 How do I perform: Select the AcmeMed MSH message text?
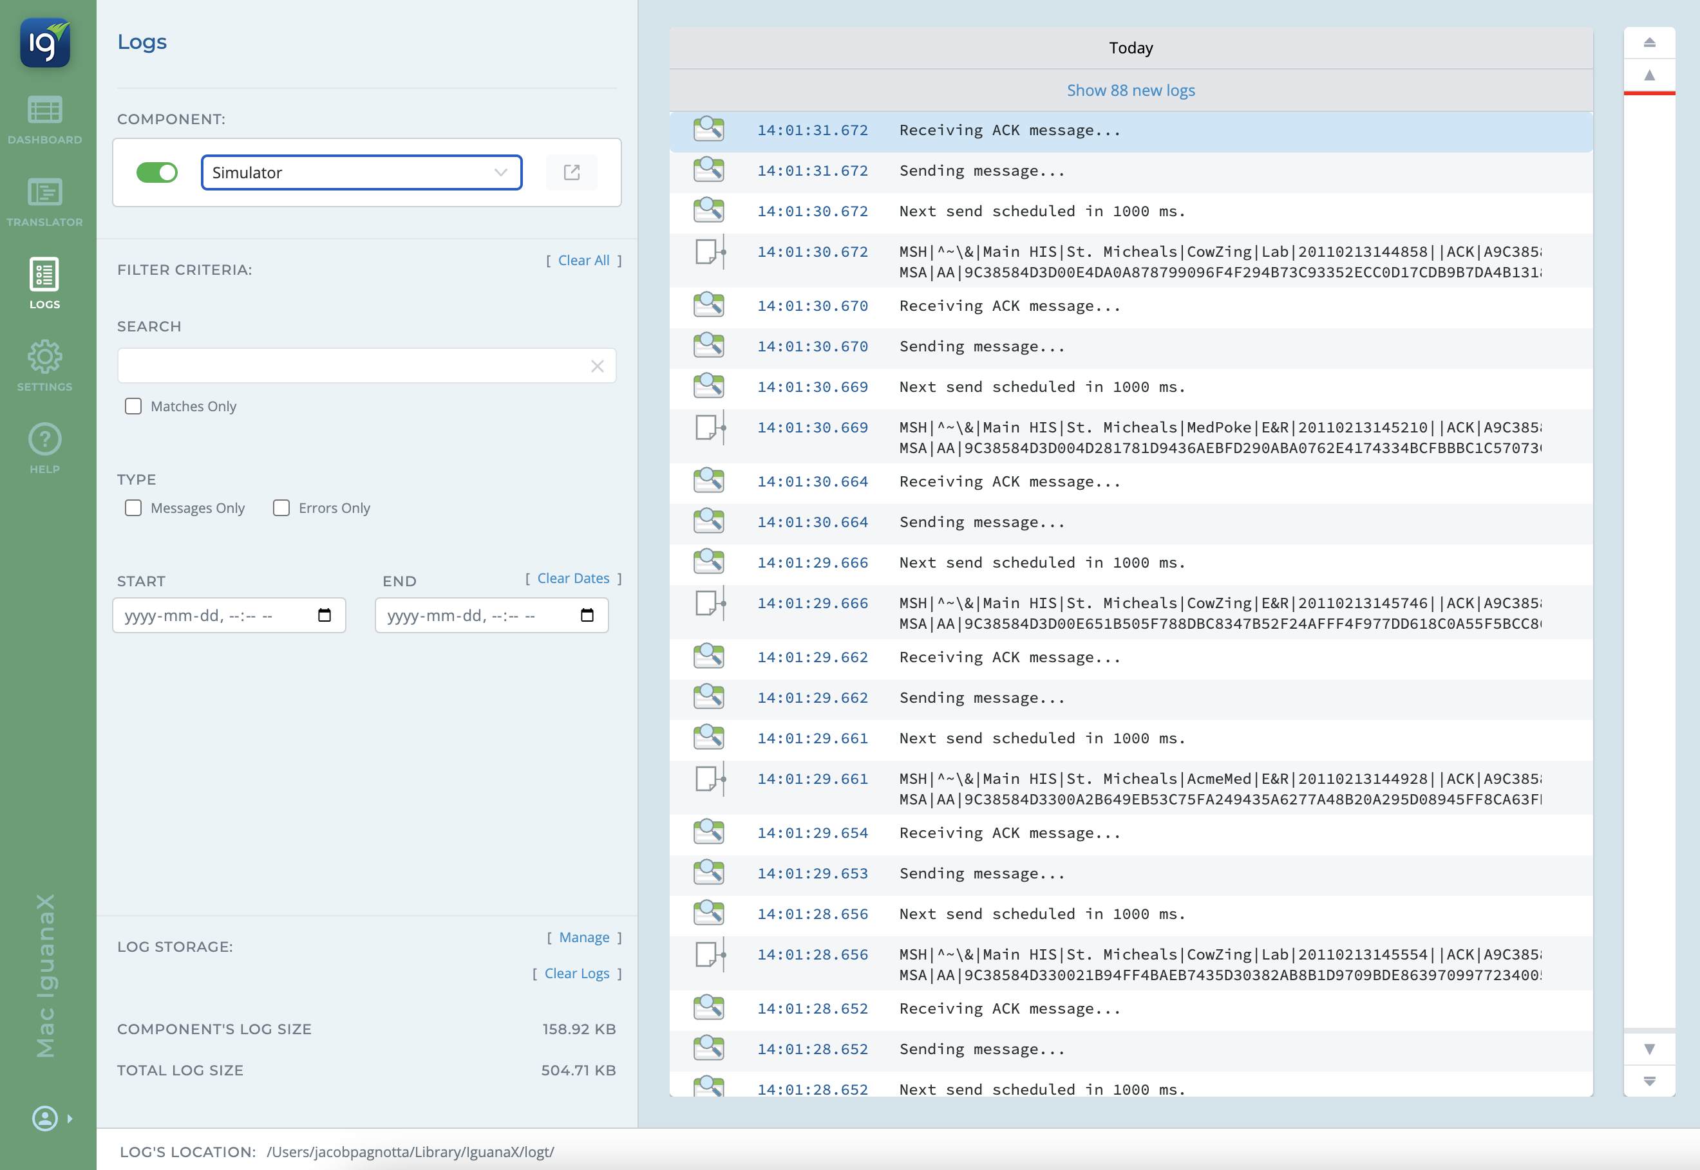pos(1220,789)
